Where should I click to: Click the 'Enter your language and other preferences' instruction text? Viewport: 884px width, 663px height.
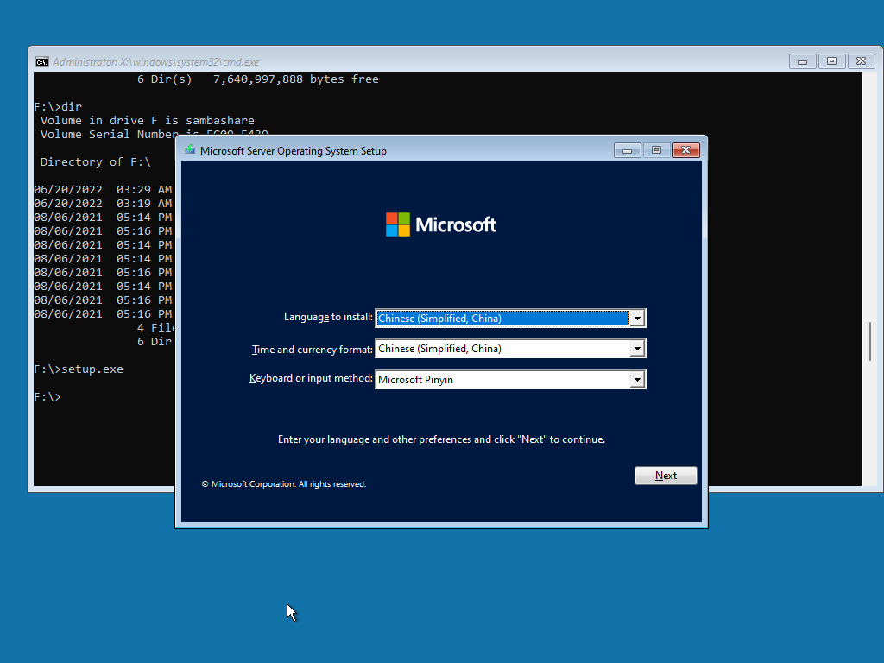pyautogui.click(x=441, y=439)
